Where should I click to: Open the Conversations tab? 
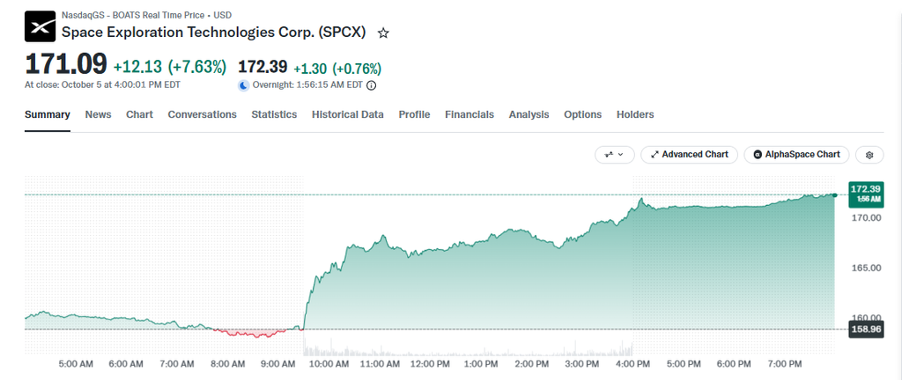[203, 115]
